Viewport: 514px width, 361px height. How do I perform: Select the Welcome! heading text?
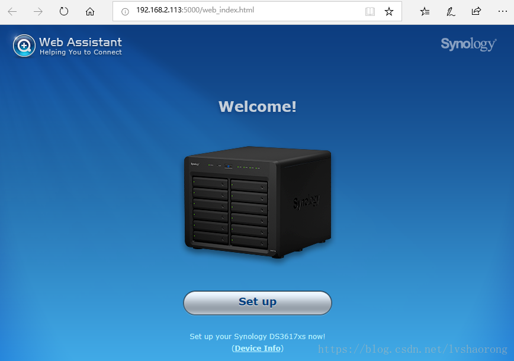point(258,107)
